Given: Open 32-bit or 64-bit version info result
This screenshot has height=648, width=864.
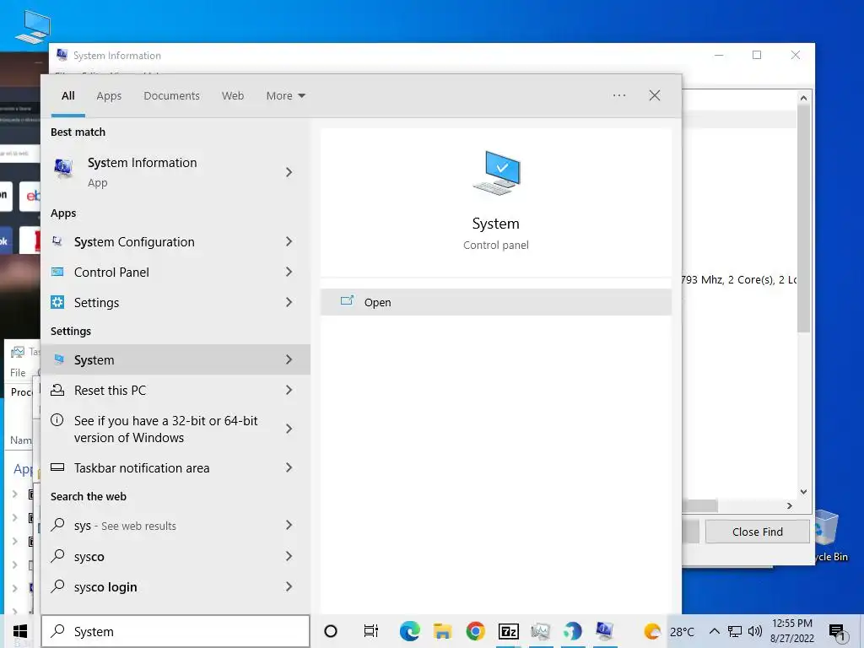Looking at the screenshot, I should (175, 429).
